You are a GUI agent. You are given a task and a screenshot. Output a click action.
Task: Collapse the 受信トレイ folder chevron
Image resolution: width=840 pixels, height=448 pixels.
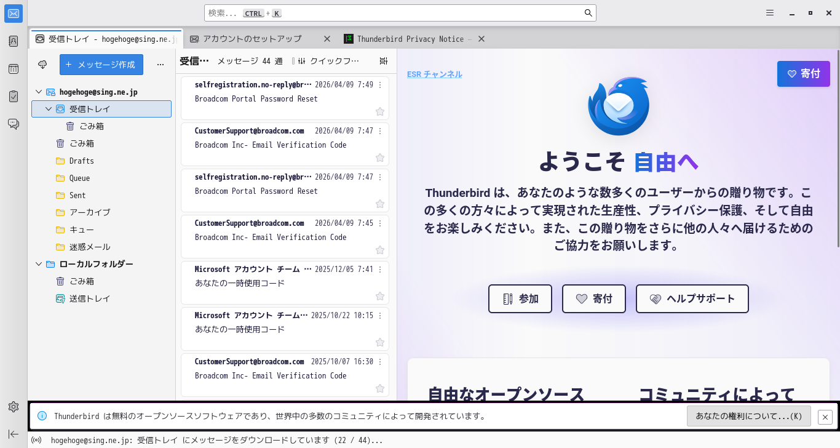[49, 109]
